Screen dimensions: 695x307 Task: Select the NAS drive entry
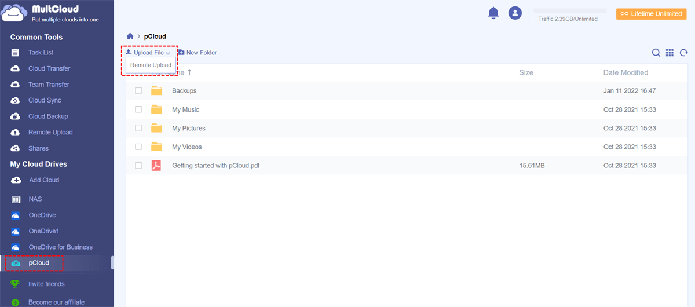(35, 199)
